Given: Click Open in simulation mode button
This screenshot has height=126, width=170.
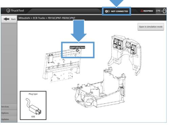Looking at the screenshot, I should 151,27.
